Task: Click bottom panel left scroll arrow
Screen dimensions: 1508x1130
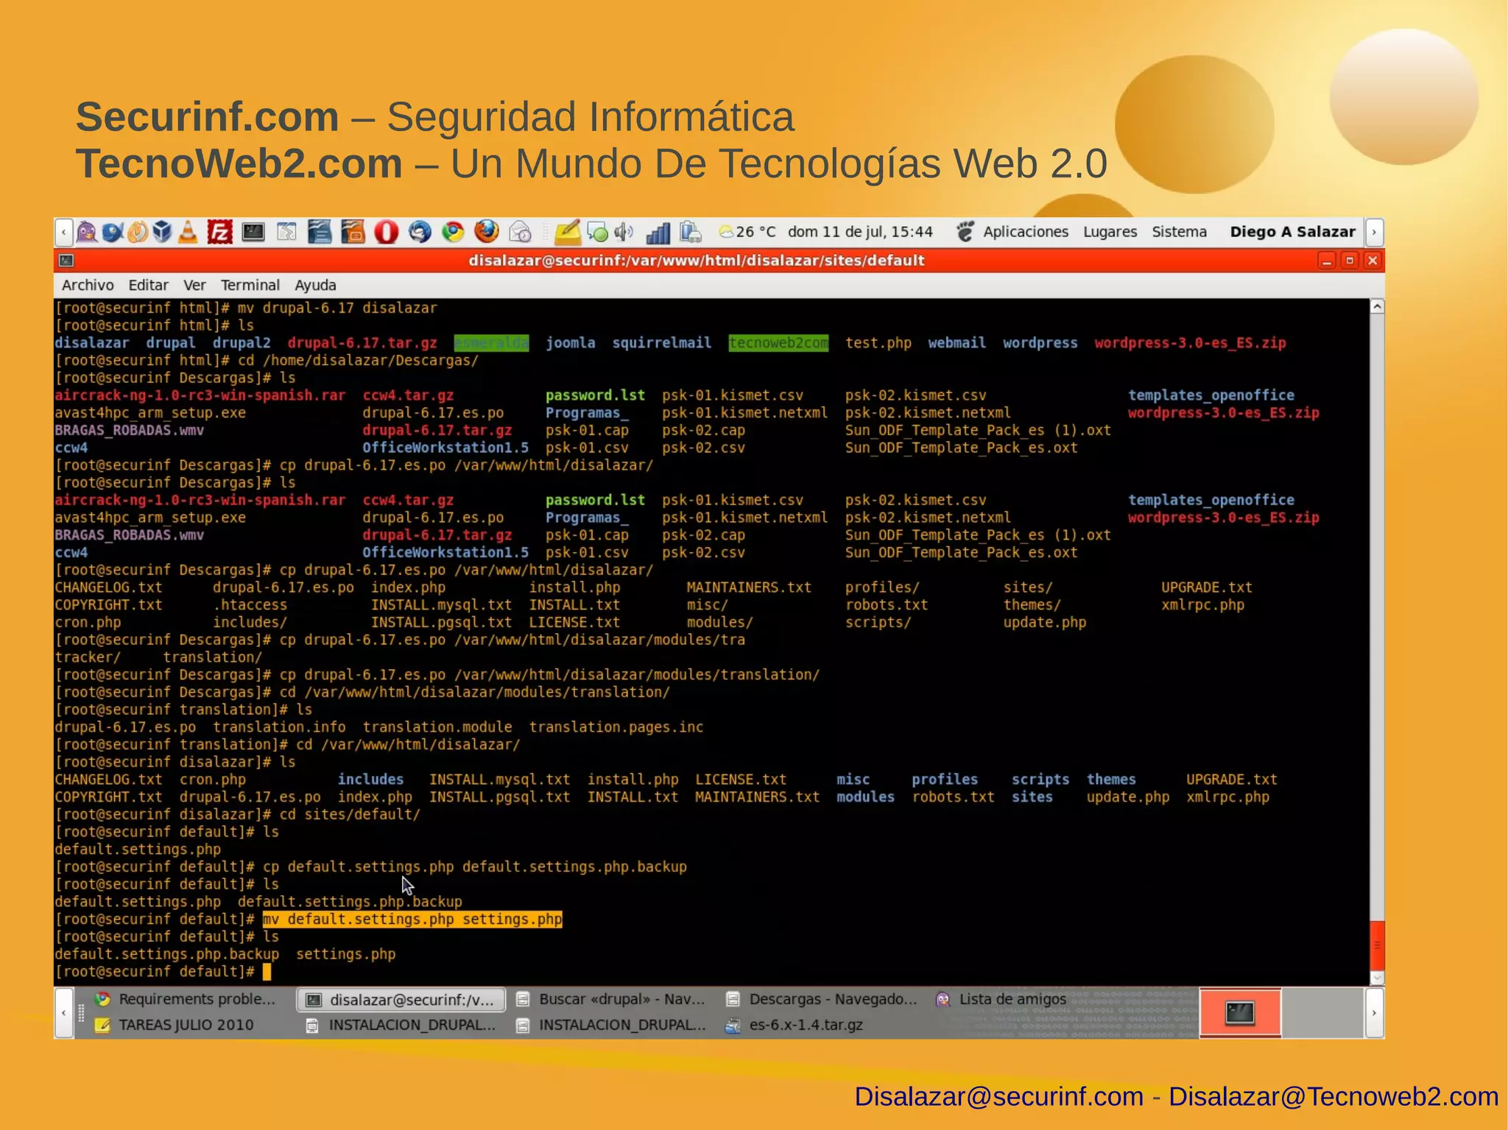Action: pyautogui.click(x=64, y=1013)
